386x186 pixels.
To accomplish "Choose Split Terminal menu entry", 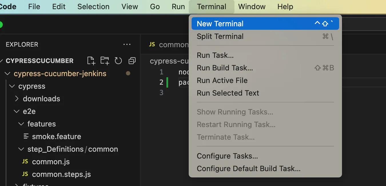I will coord(220,36).
